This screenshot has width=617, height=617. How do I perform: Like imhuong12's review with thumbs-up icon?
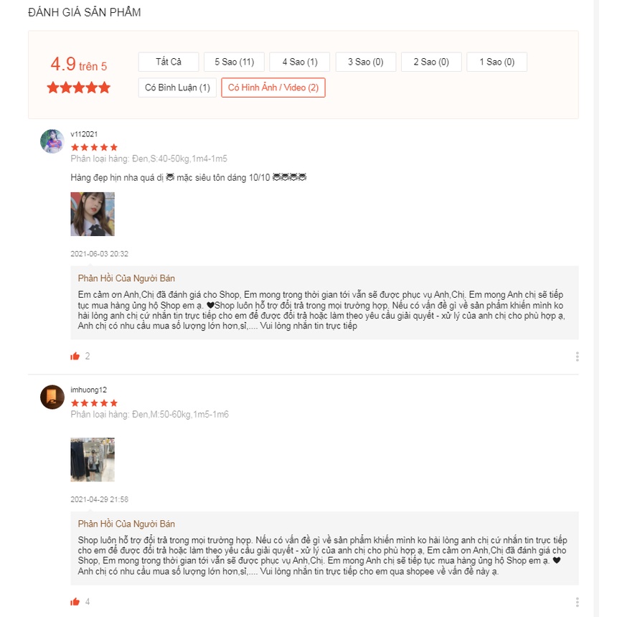75,601
